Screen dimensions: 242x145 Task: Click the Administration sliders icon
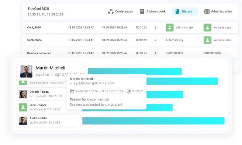pyautogui.click(x=207, y=11)
